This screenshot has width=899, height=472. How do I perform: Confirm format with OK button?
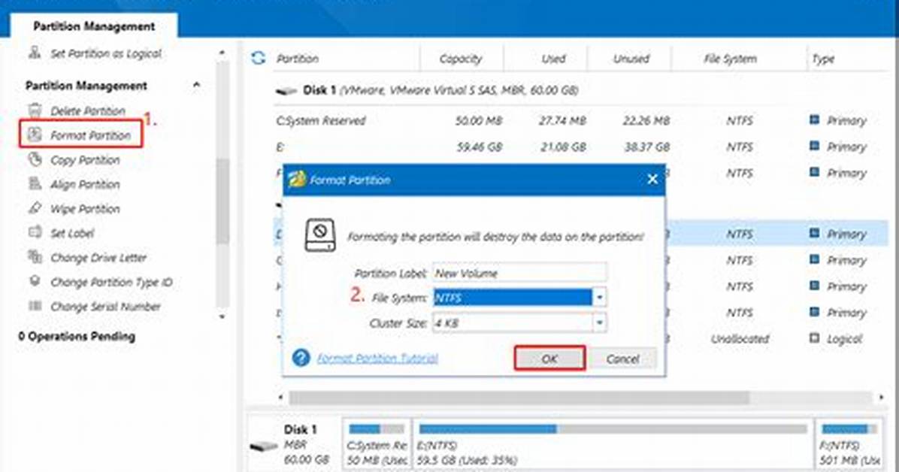pyautogui.click(x=549, y=359)
